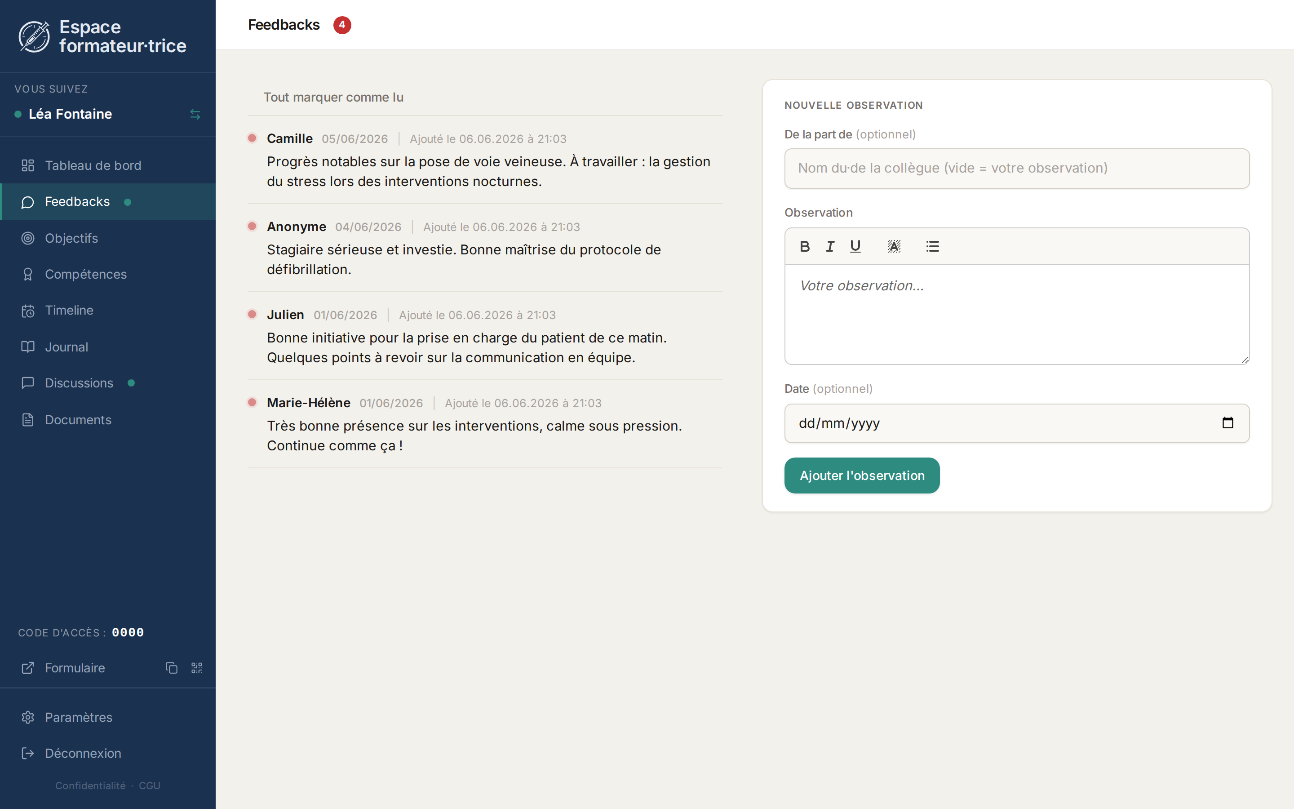Screen dimensions: 1294x809
Task: Click the Formulaire external link icon
Action: click(28, 668)
